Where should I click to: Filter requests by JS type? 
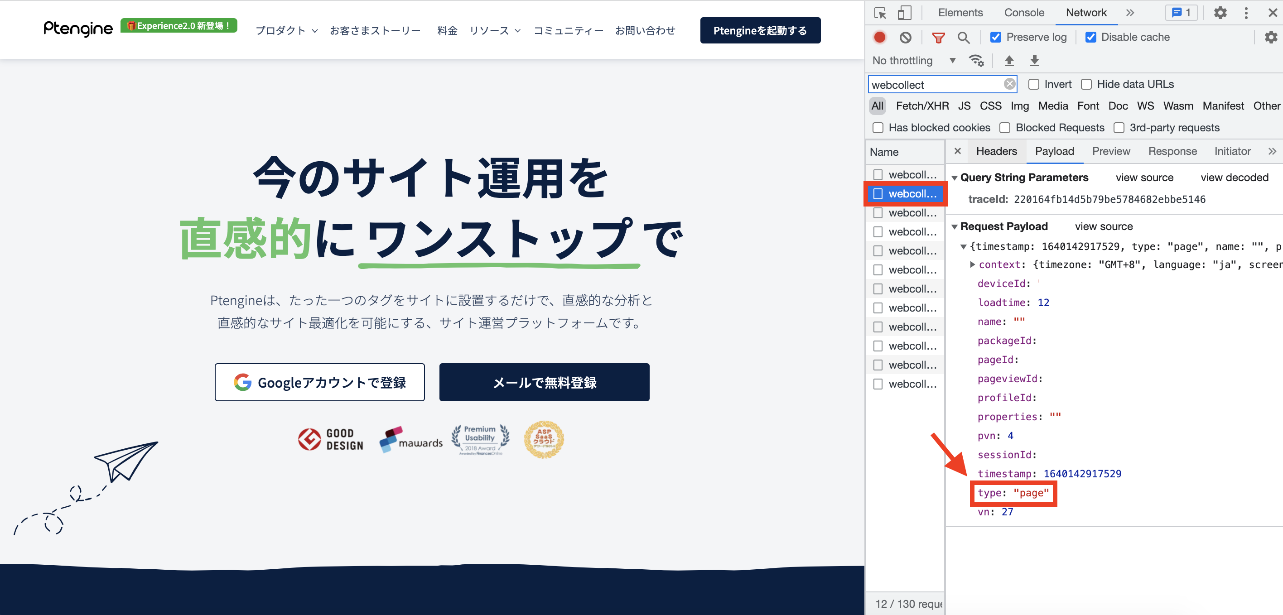[x=964, y=106]
